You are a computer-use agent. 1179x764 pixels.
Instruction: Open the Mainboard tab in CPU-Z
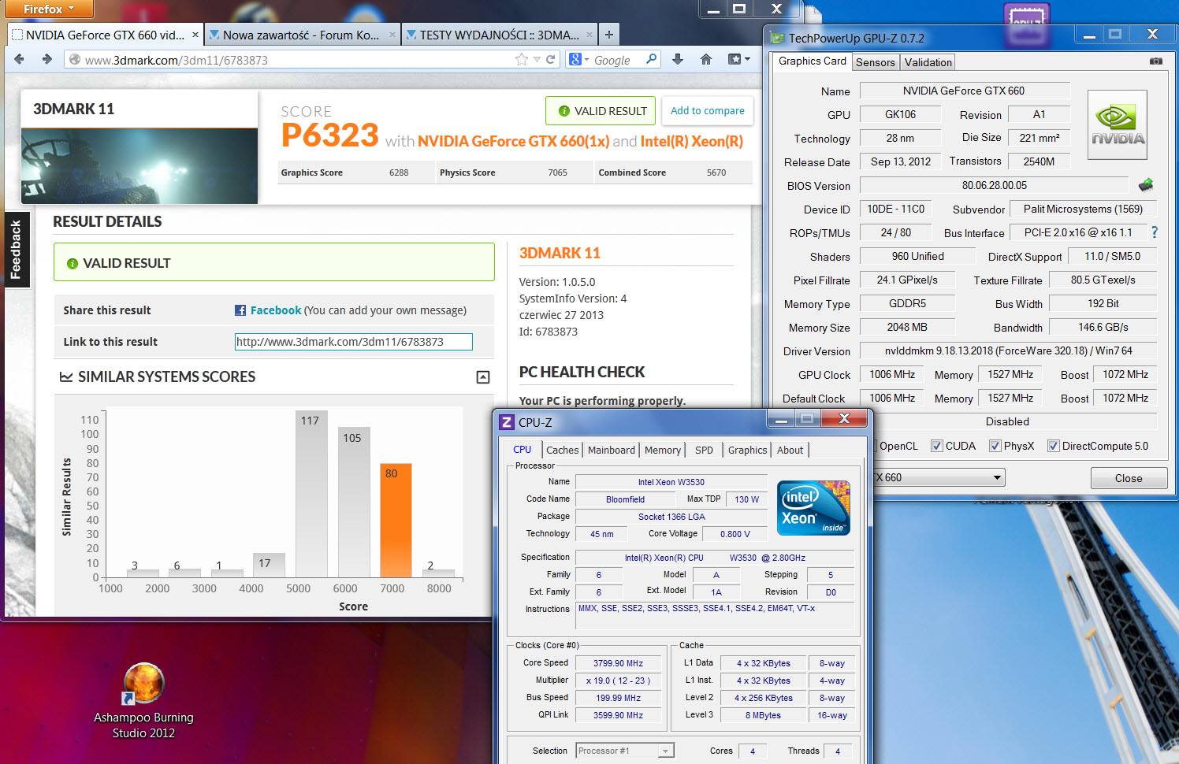click(x=612, y=450)
